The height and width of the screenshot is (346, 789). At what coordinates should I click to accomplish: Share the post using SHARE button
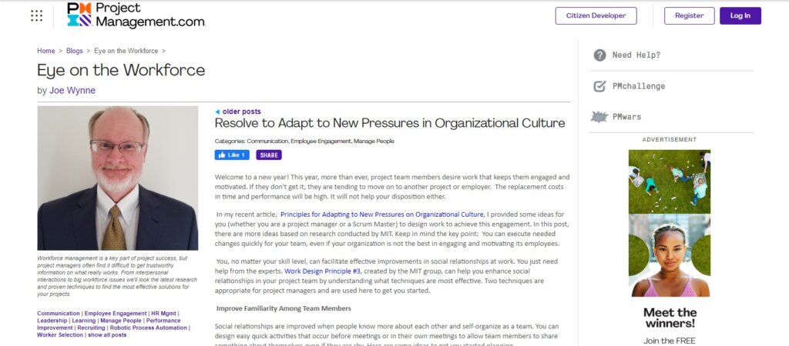(x=269, y=155)
